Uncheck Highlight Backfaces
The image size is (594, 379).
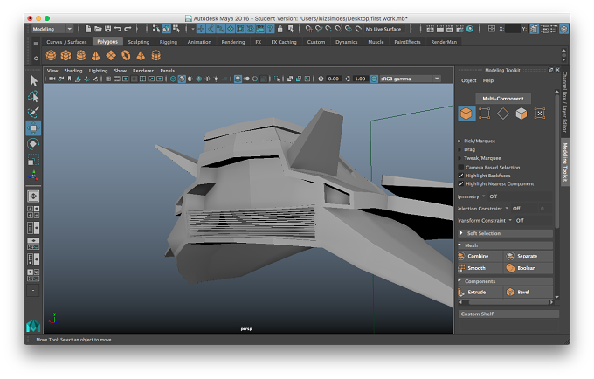click(x=461, y=176)
